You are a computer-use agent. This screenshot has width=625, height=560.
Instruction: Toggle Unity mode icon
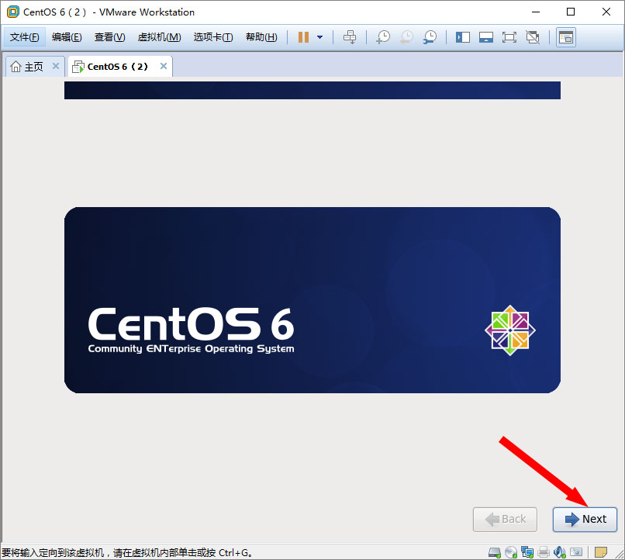[533, 37]
